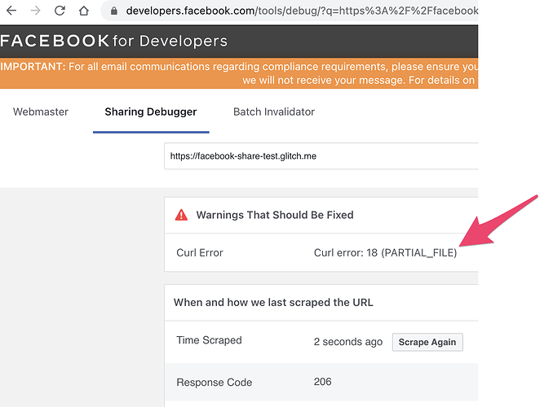The image size is (553, 407).
Task: Click 'When and how we last scraped the URL'
Action: click(273, 303)
